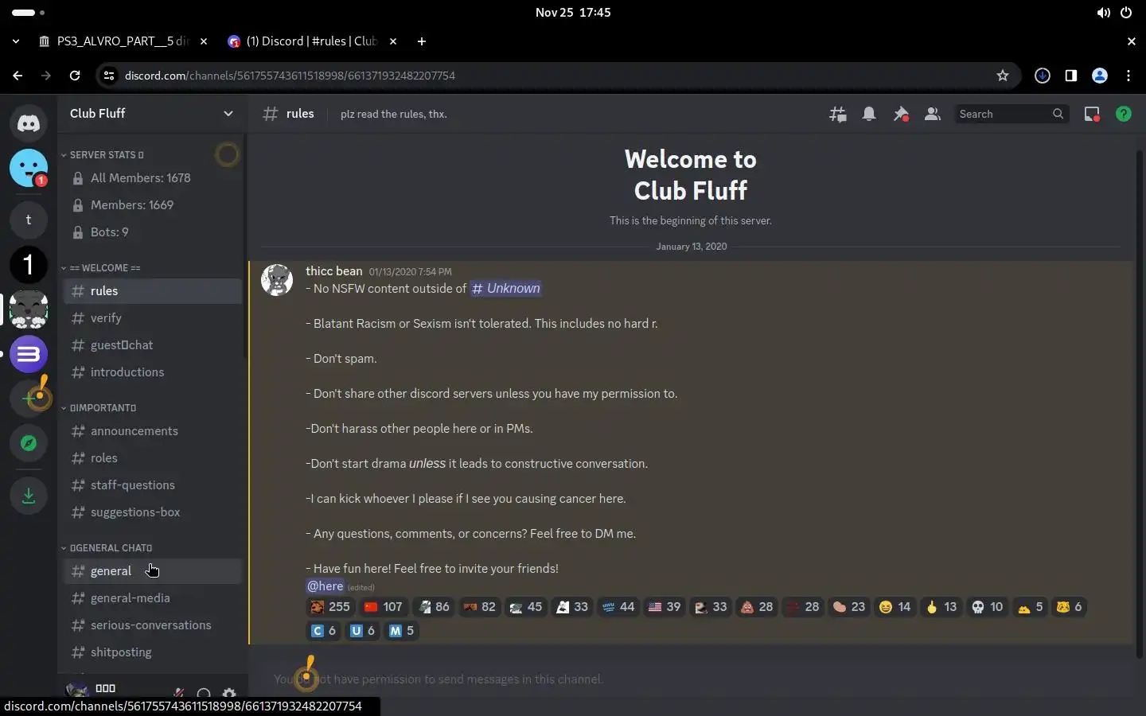Toggle microphone mute in user panel

(x=179, y=694)
